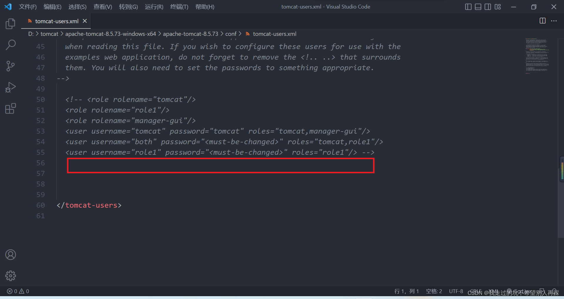
Task: Minimize the VS Code window
Action: pos(513,7)
